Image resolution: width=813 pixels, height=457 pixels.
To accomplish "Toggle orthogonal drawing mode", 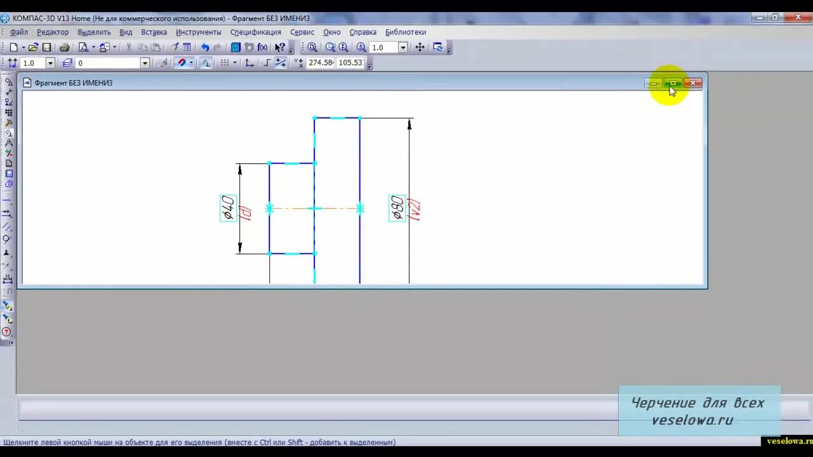I will point(267,63).
